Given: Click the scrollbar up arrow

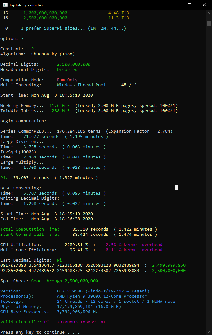Looking at the screenshot, I should click(209, 13).
